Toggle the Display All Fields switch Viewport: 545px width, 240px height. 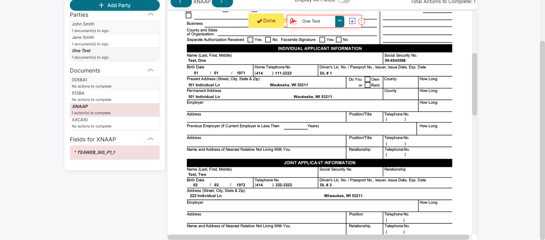click(344, 1)
